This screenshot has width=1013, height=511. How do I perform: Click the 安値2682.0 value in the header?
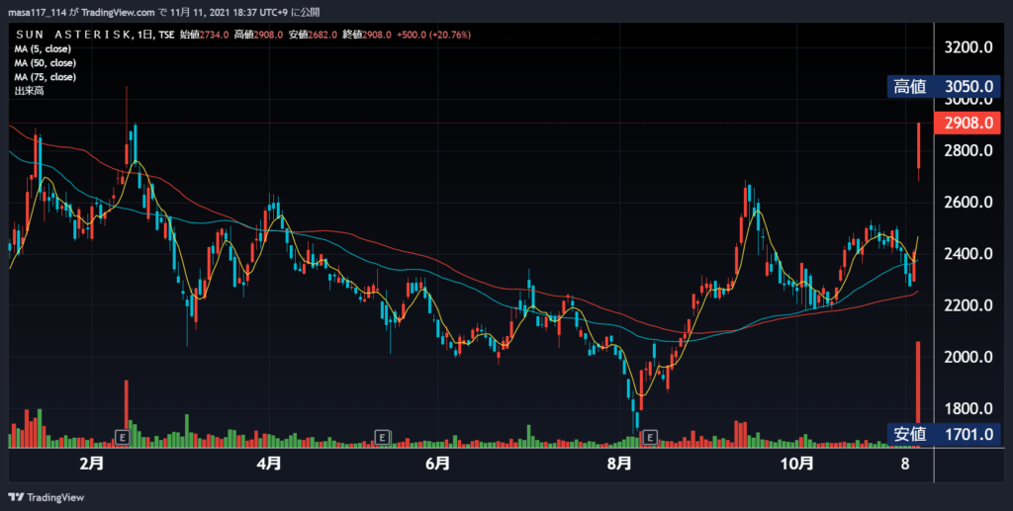pyautogui.click(x=313, y=35)
